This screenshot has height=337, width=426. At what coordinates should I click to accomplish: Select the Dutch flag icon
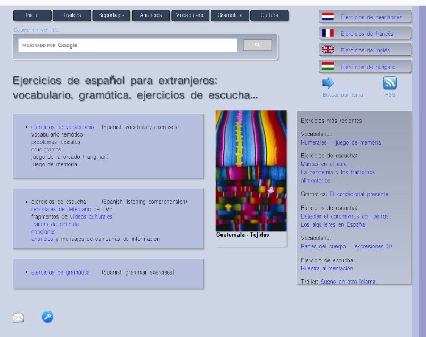tap(327, 17)
